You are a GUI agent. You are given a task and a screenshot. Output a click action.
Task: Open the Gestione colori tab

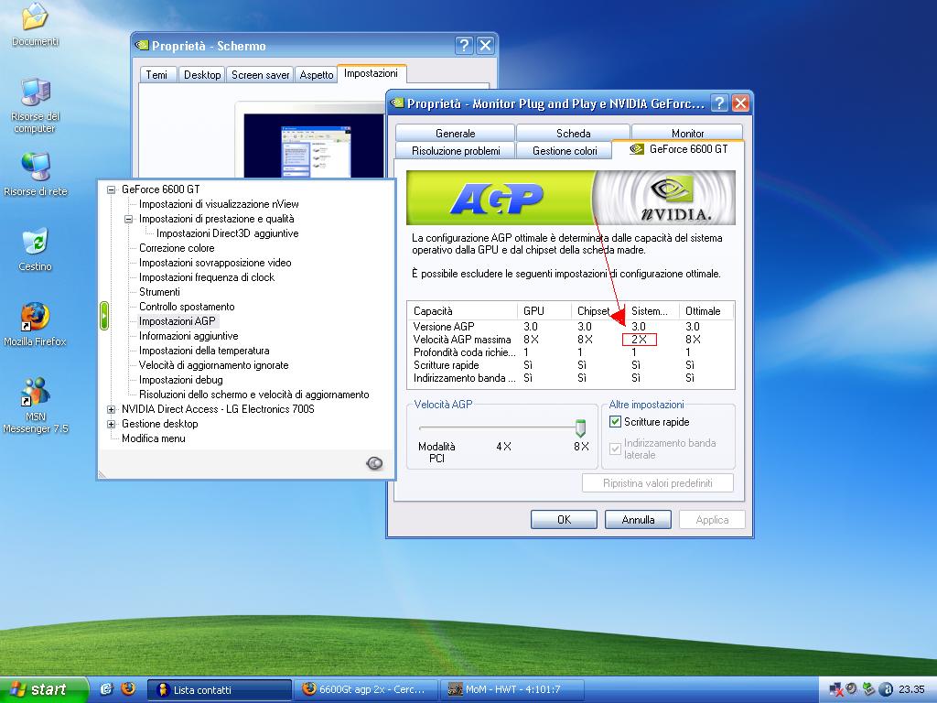pyautogui.click(x=565, y=151)
